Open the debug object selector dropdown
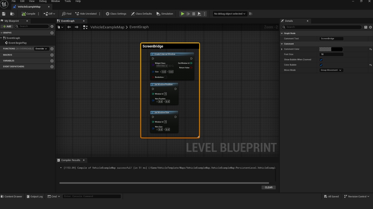373x209 pixels. [230, 14]
